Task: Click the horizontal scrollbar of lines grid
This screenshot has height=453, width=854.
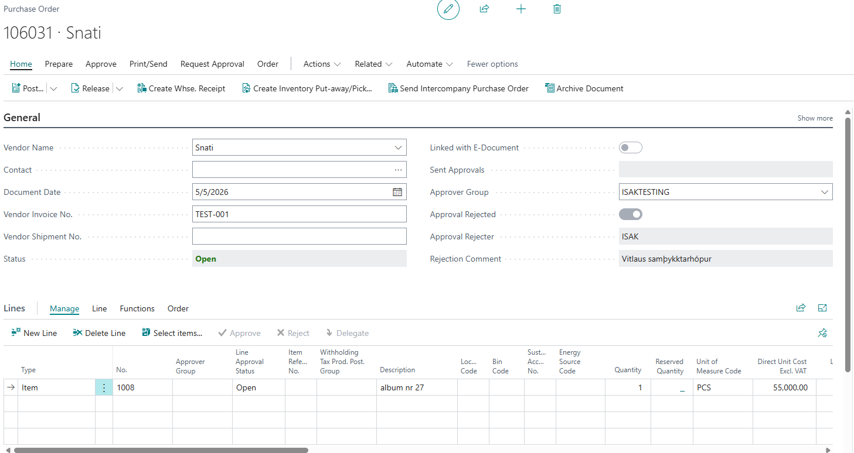Action: pyautogui.click(x=161, y=450)
